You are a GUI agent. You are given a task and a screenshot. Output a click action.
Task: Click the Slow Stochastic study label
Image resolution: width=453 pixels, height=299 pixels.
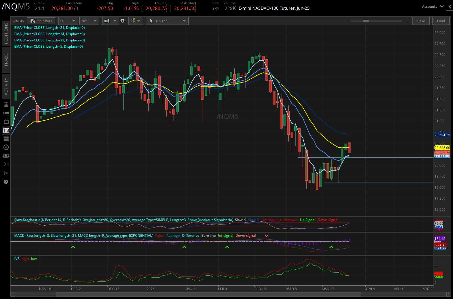[x=124, y=220]
